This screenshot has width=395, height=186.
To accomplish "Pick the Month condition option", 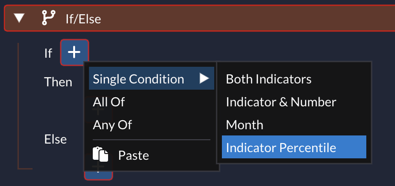I will click(x=244, y=124).
